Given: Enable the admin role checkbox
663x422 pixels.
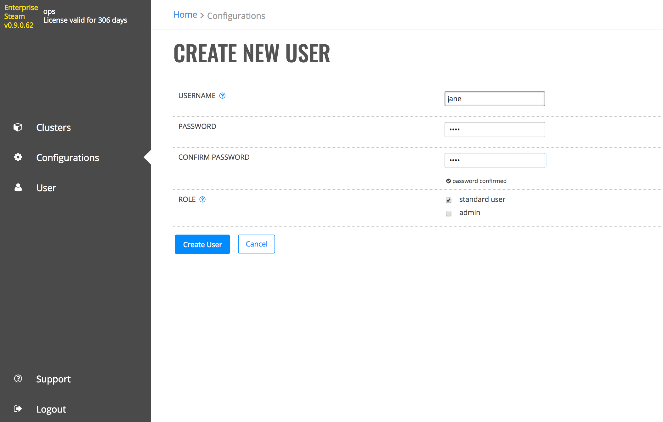Looking at the screenshot, I should pos(448,213).
